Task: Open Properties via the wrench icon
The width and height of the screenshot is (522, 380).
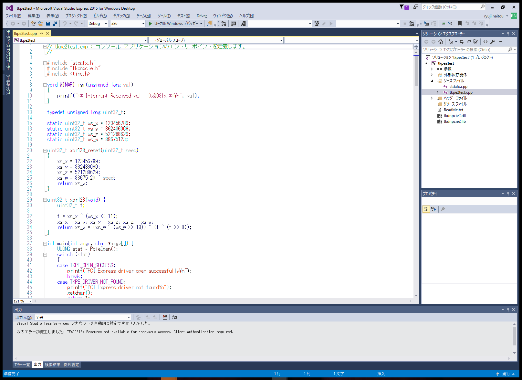Action: 493,42
